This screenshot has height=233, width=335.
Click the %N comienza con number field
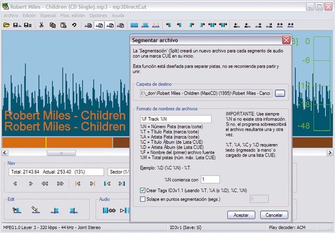pos(210,179)
